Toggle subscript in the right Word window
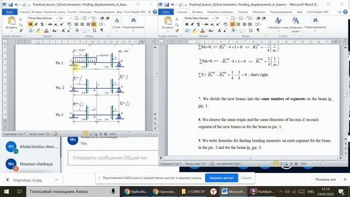 pyautogui.click(x=212, y=24)
